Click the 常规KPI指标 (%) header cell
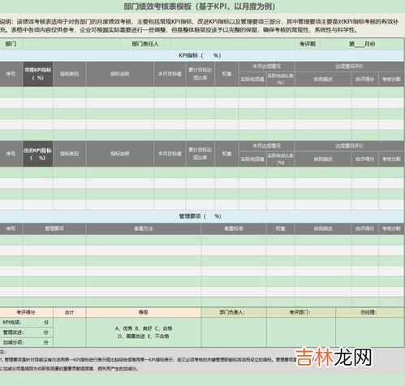This screenshot has height=386, width=405. tap(38, 74)
